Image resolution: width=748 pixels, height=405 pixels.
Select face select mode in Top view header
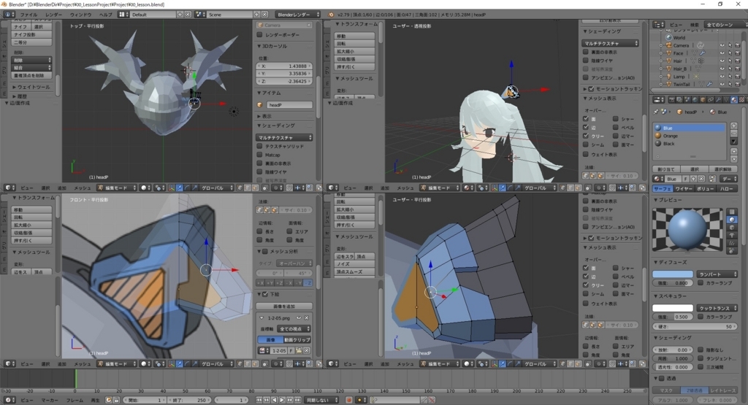[x=255, y=188]
